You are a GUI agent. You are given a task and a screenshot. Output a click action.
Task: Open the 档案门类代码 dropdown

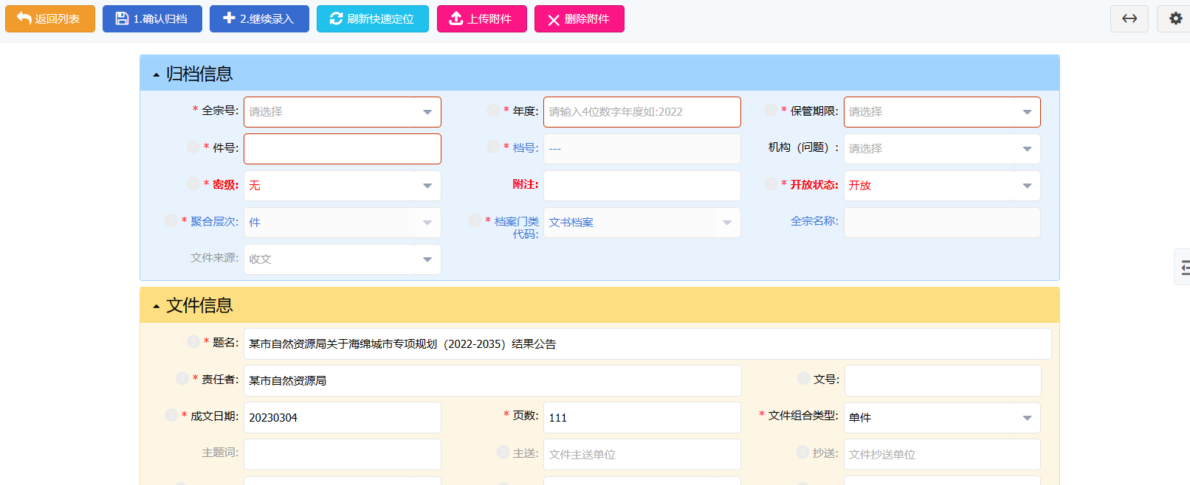coord(642,223)
